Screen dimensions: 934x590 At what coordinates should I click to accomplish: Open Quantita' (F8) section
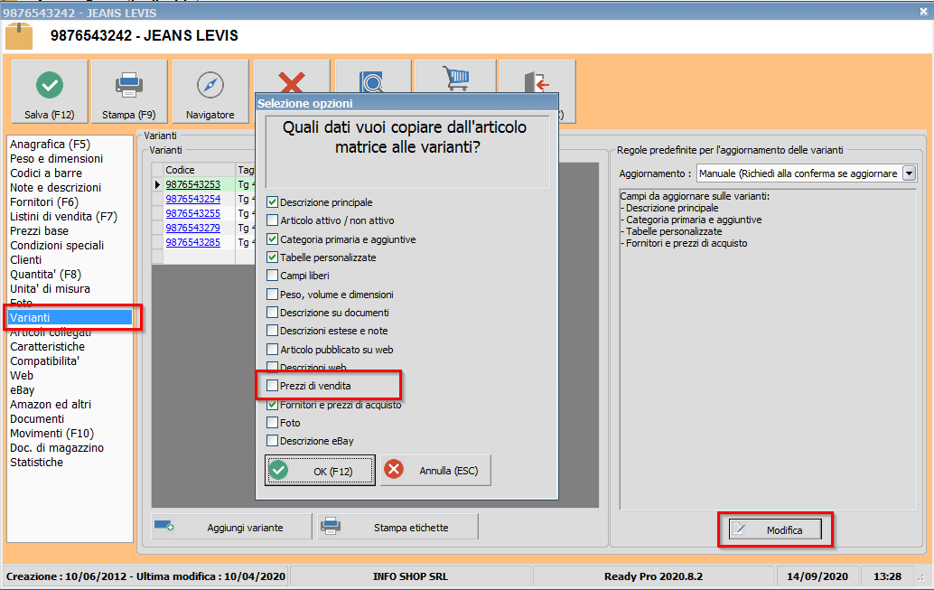(45, 274)
